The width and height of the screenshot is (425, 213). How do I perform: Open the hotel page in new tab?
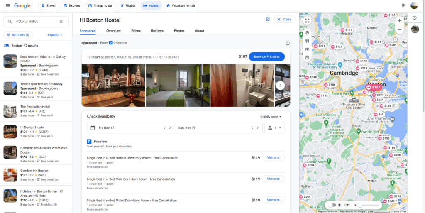tap(268, 19)
